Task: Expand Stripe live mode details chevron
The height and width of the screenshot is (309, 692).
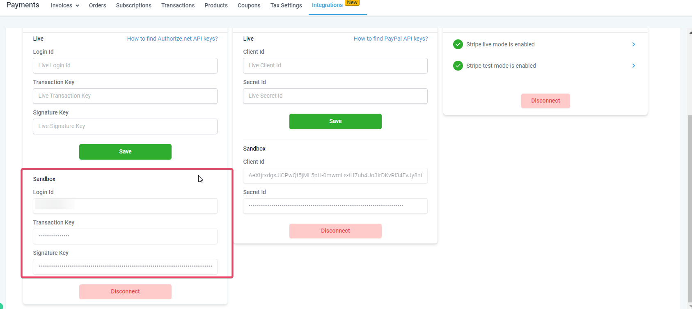Action: (x=634, y=44)
